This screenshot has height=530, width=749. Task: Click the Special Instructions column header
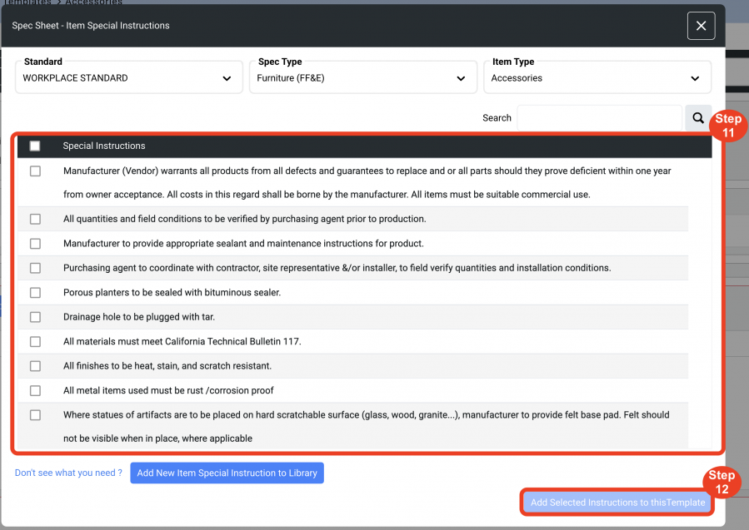click(104, 146)
